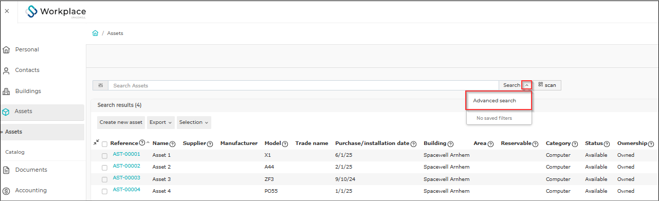Click the Assets cube icon in sidebar
Screen dimensions: 659x201
(6, 112)
